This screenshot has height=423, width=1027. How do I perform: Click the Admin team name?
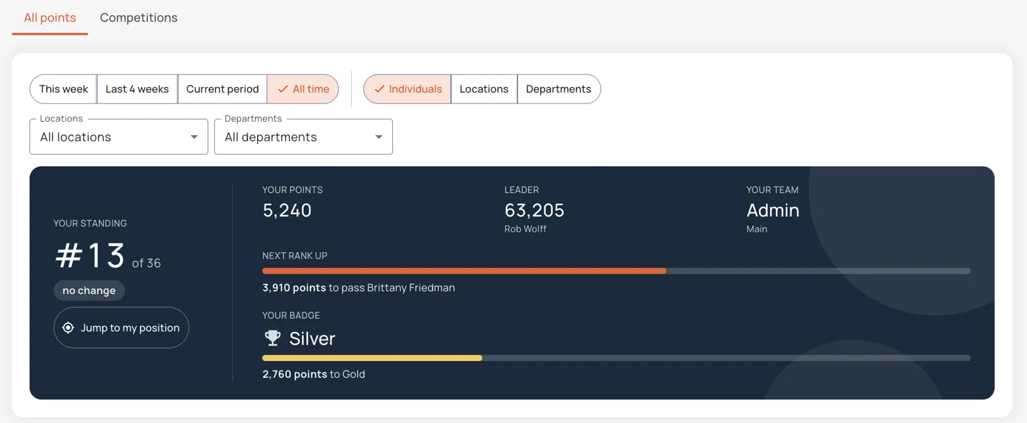[773, 210]
